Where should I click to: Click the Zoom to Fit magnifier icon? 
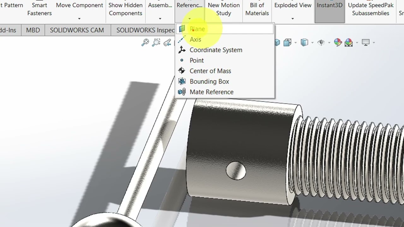pos(145,43)
